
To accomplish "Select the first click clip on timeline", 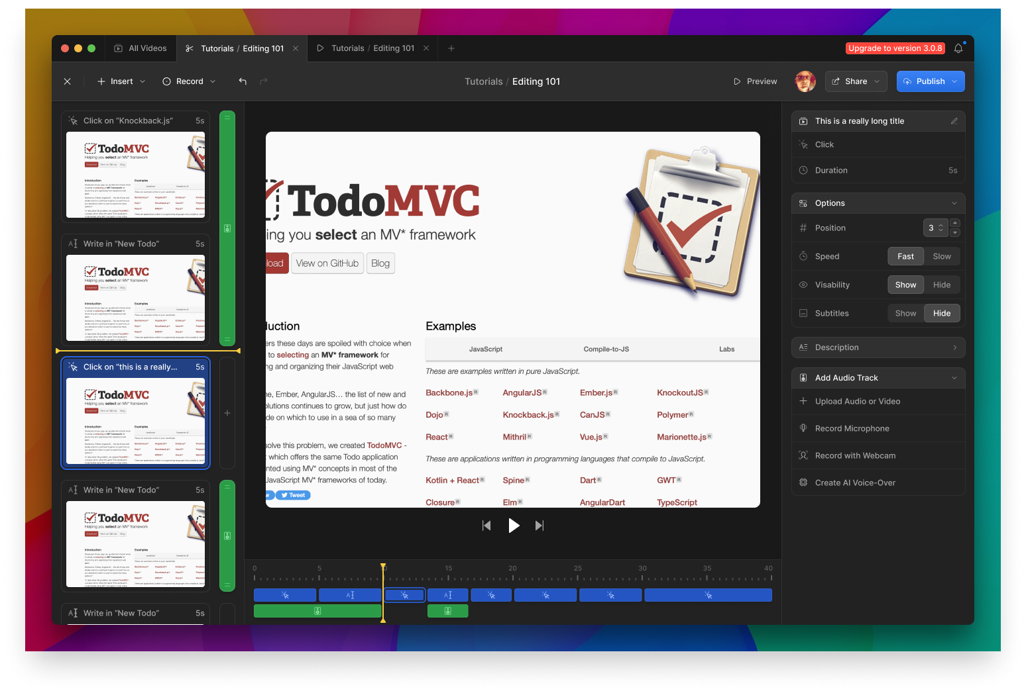I will [x=285, y=595].
